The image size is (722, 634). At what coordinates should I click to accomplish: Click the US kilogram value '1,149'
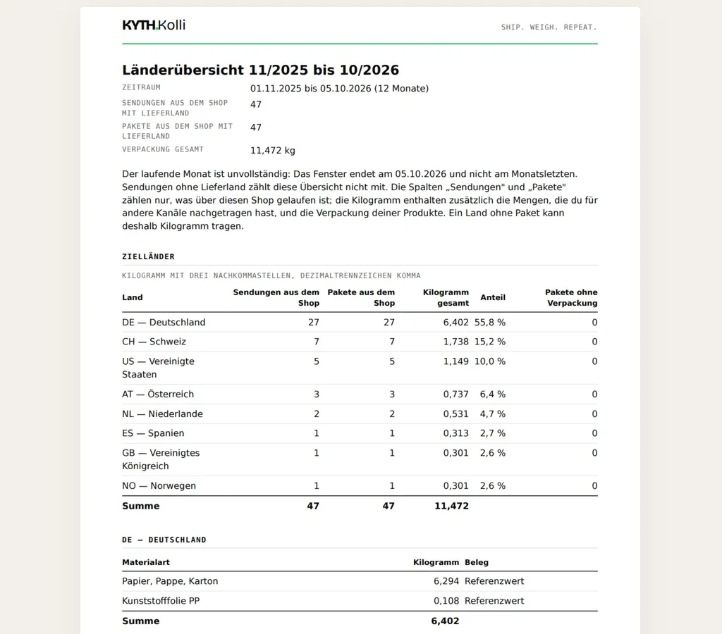point(456,361)
